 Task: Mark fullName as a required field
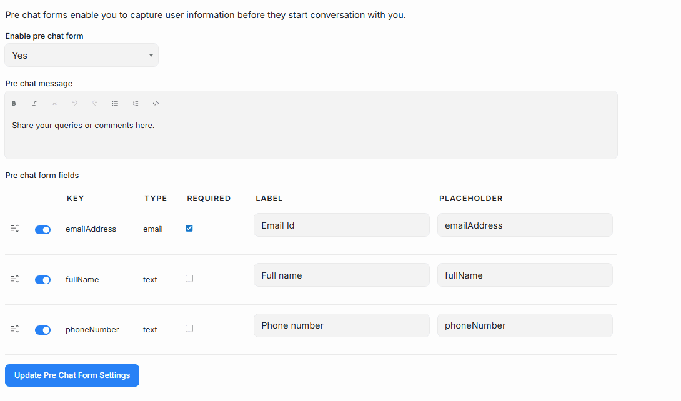coord(189,279)
